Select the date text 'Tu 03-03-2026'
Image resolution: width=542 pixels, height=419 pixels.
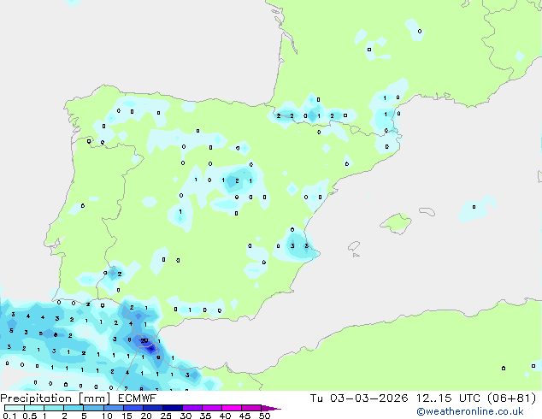click(359, 398)
